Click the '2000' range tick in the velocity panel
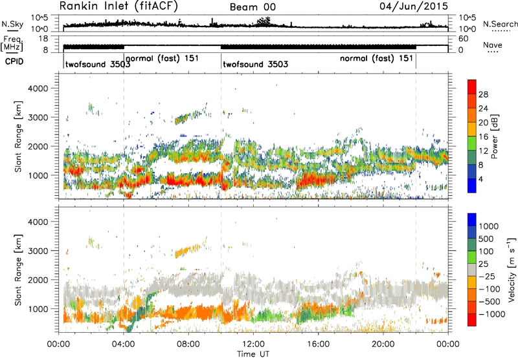This screenshot has width=518, height=358. click(38, 280)
